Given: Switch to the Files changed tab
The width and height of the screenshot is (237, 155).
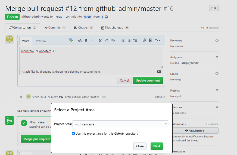Looking at the screenshot, I should tap(115, 28).
